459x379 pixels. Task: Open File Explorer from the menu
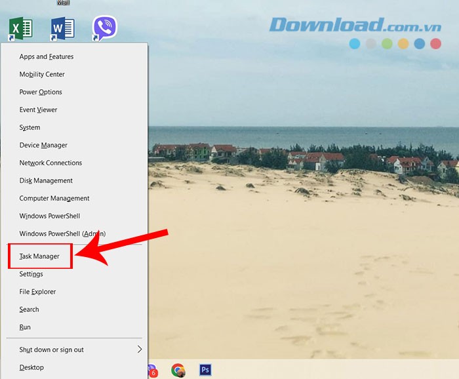coord(37,292)
